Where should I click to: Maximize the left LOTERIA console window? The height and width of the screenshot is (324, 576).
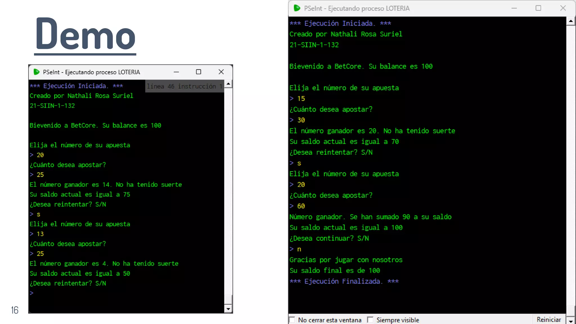pyautogui.click(x=199, y=72)
